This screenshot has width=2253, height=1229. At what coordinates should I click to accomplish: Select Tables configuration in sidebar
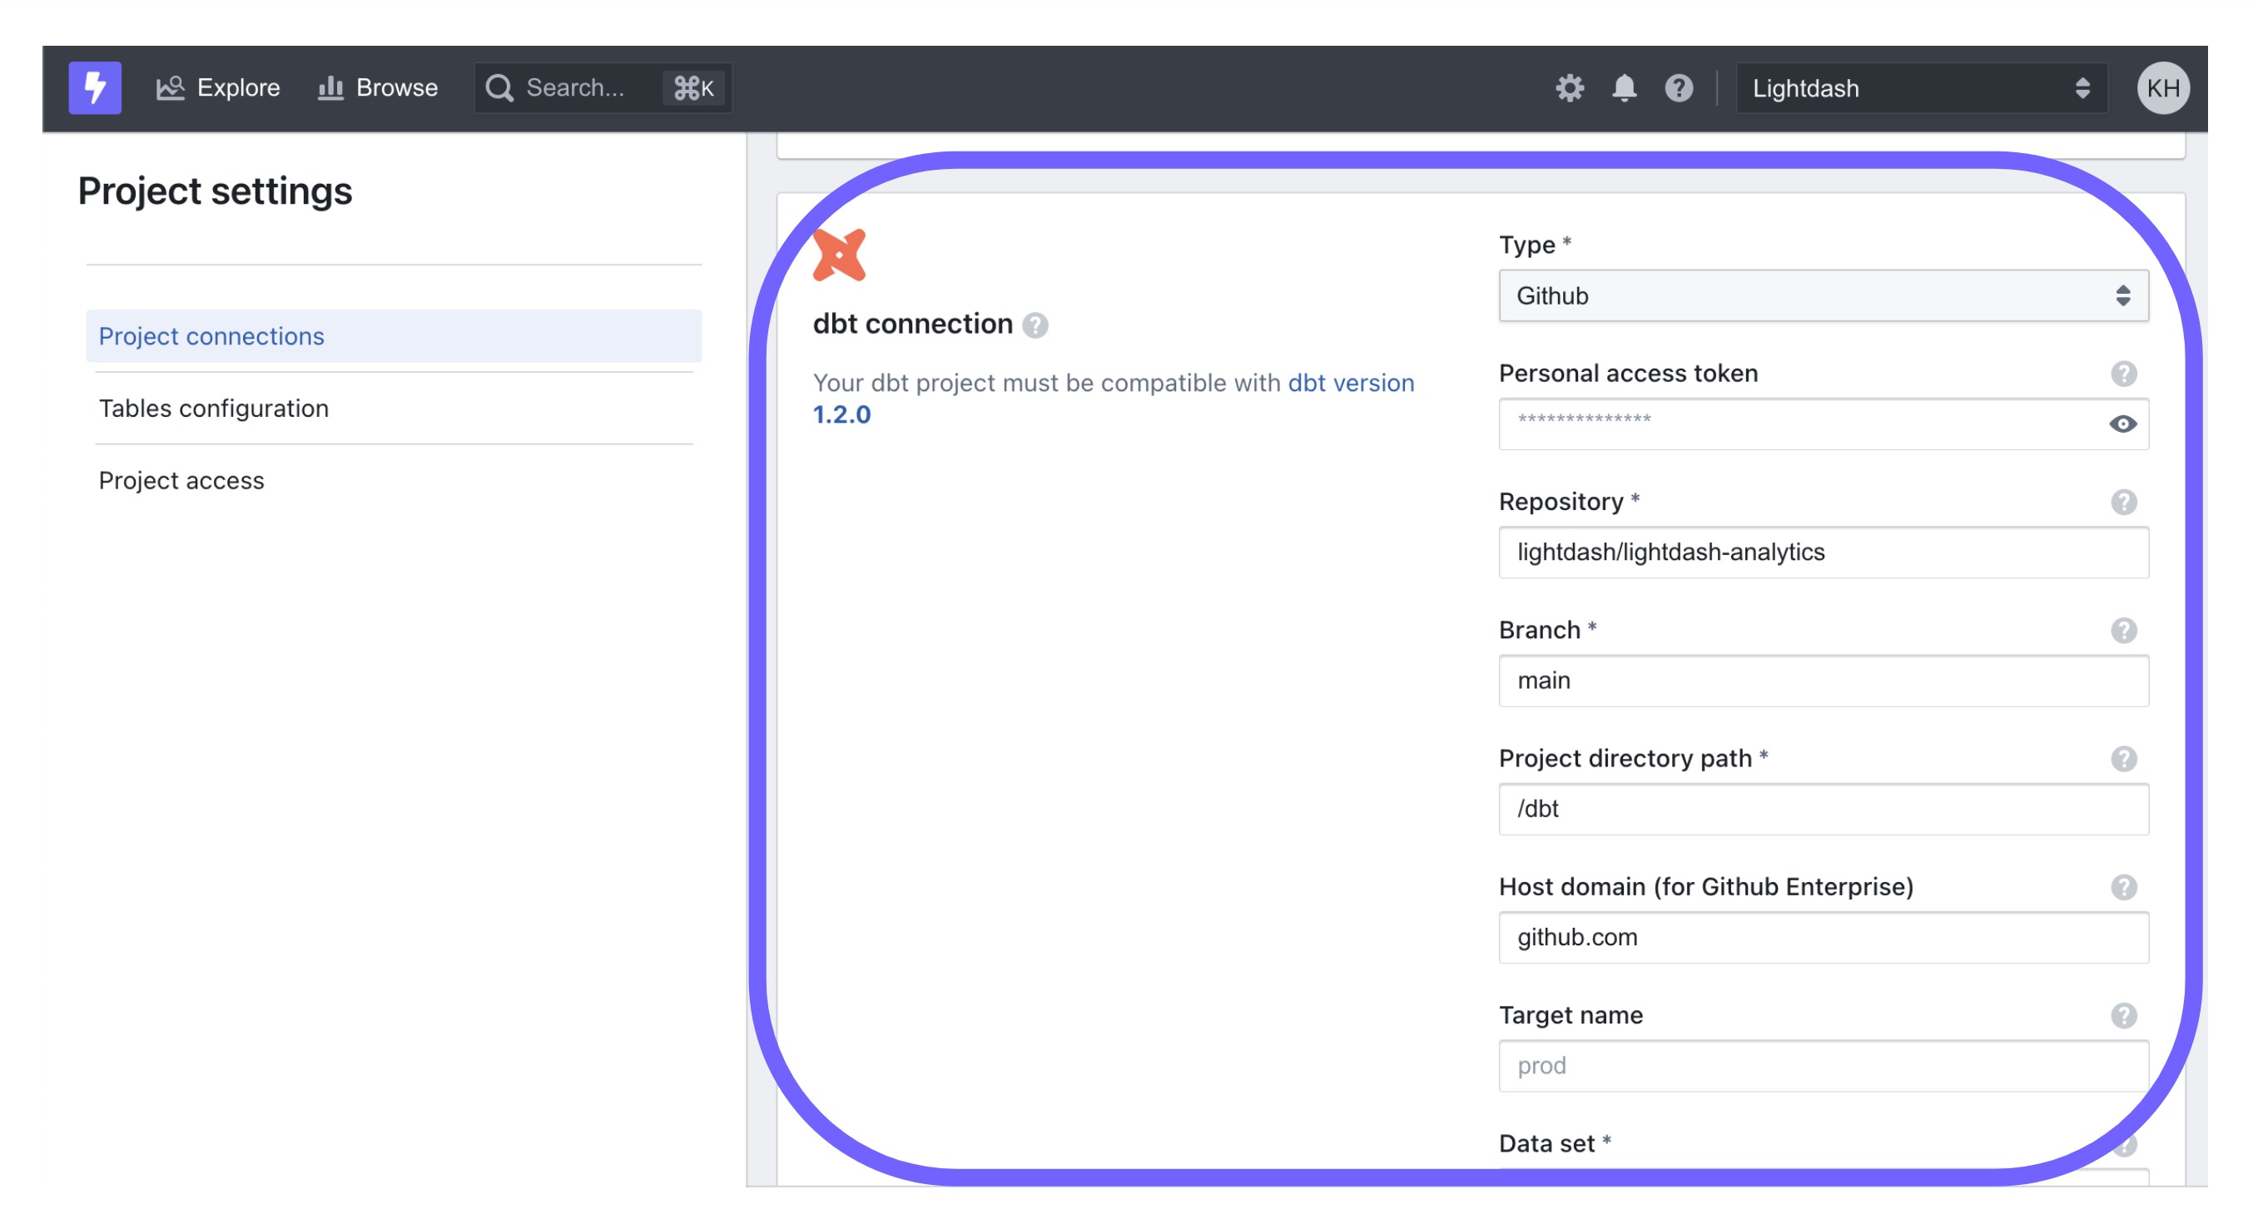[x=394, y=409]
